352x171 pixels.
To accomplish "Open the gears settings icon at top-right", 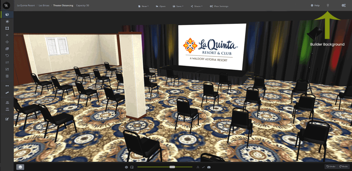I will (343, 5).
